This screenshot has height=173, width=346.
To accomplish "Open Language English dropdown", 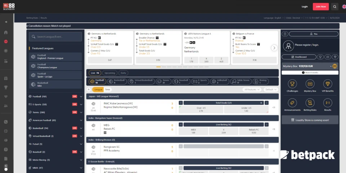I will 274,18.
